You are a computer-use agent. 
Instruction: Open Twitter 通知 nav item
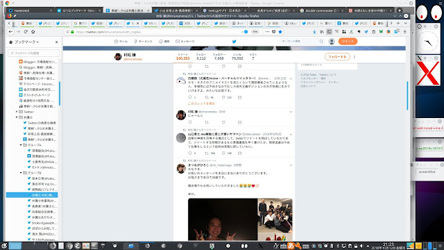pos(164,42)
